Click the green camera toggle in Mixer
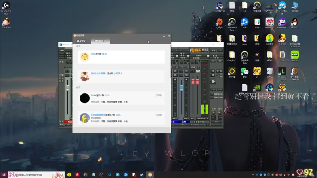Viewport: 317px width, 178px height. [198, 71]
